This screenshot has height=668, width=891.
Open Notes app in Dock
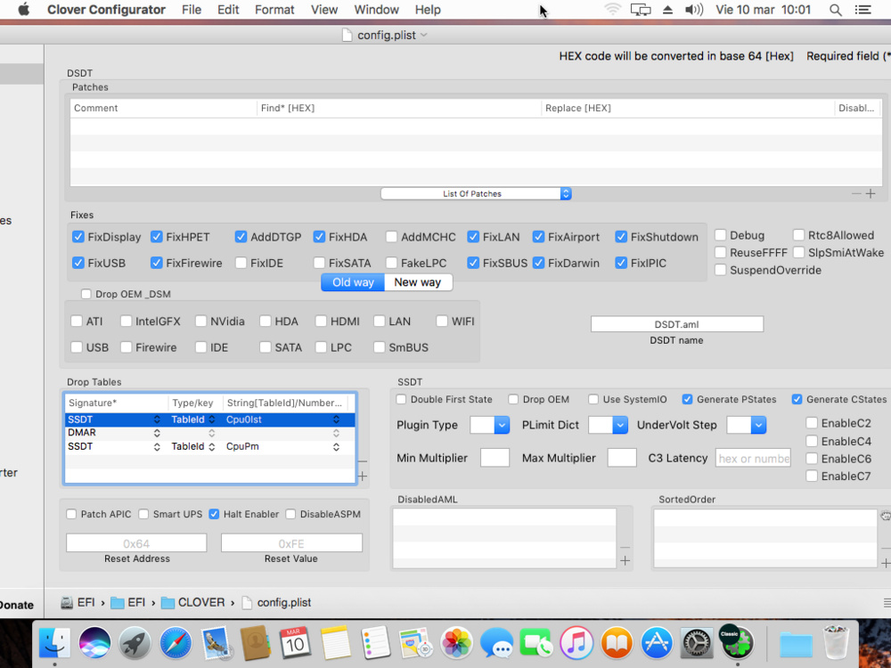point(335,643)
